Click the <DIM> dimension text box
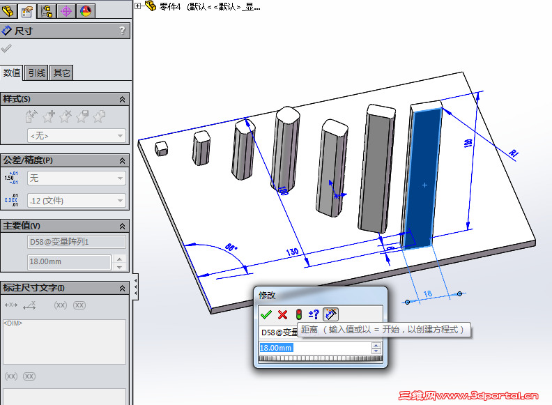This screenshot has width=552, height=405. [x=64, y=342]
